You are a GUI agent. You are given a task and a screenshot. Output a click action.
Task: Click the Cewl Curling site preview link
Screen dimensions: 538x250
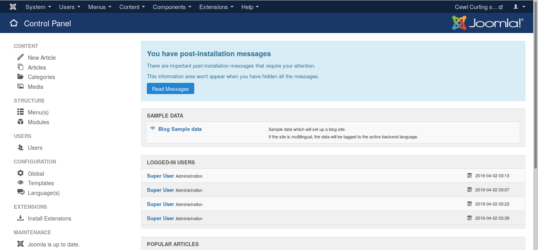point(479,7)
